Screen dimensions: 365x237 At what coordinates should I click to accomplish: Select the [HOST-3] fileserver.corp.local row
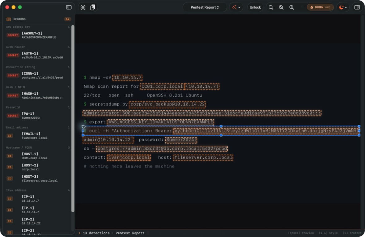coord(37,178)
